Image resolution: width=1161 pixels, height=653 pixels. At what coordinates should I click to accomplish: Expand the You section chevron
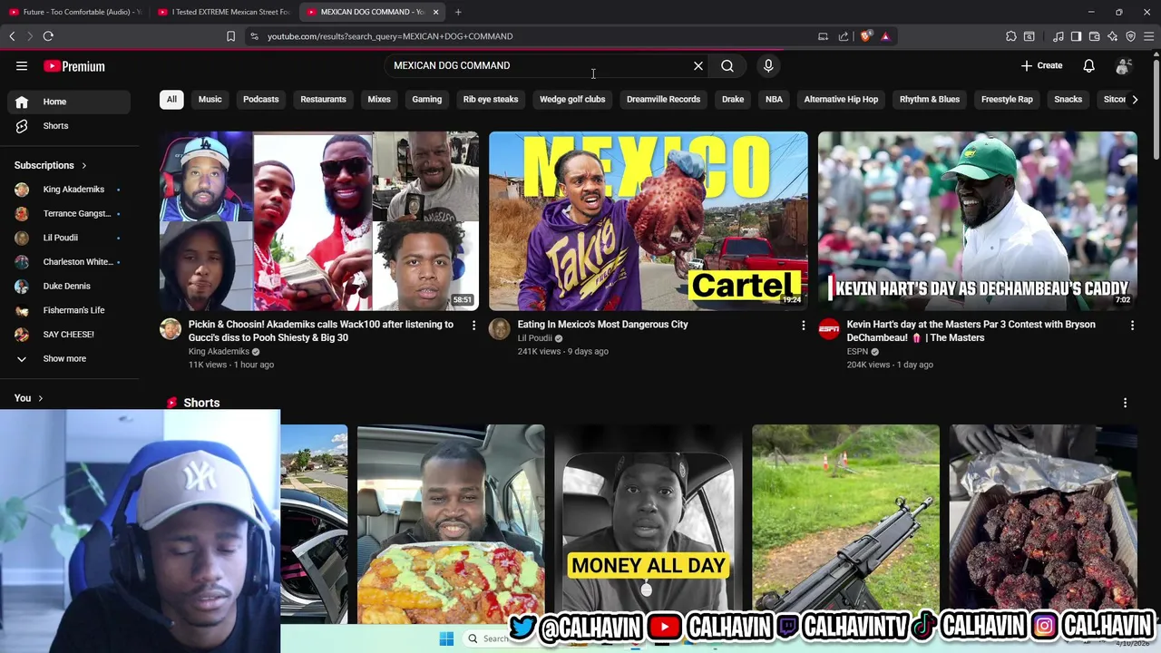pos(41,398)
